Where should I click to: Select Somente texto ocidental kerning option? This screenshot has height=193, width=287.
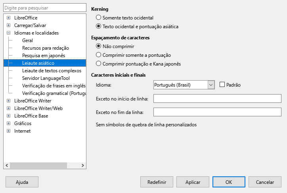click(98, 17)
